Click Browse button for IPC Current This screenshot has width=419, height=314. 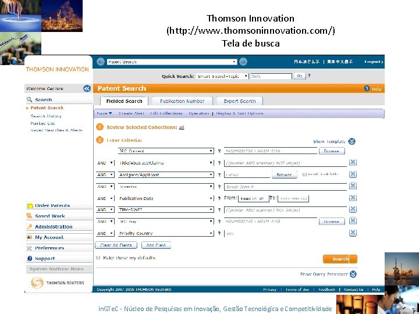(332, 151)
